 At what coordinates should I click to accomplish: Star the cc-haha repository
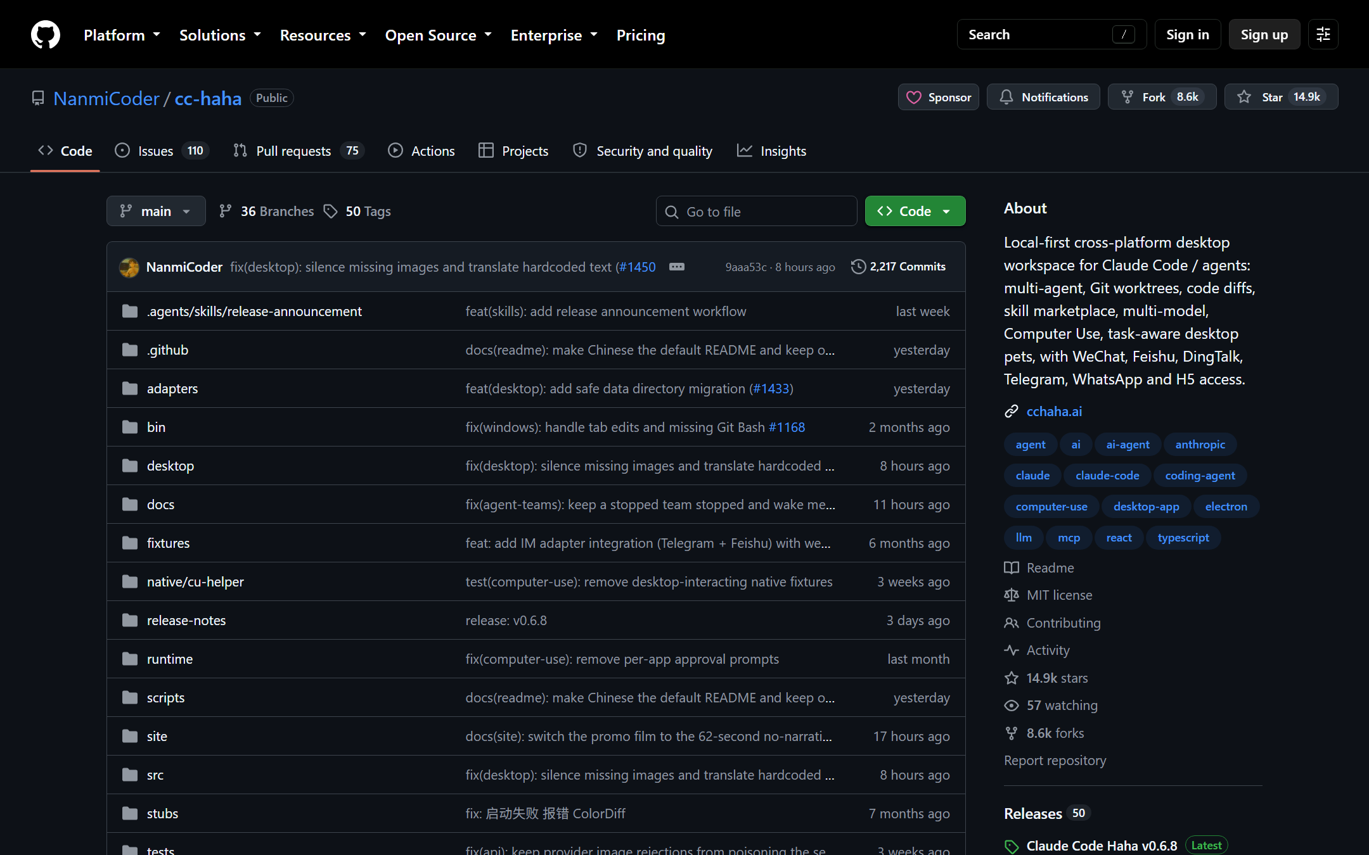(1281, 97)
